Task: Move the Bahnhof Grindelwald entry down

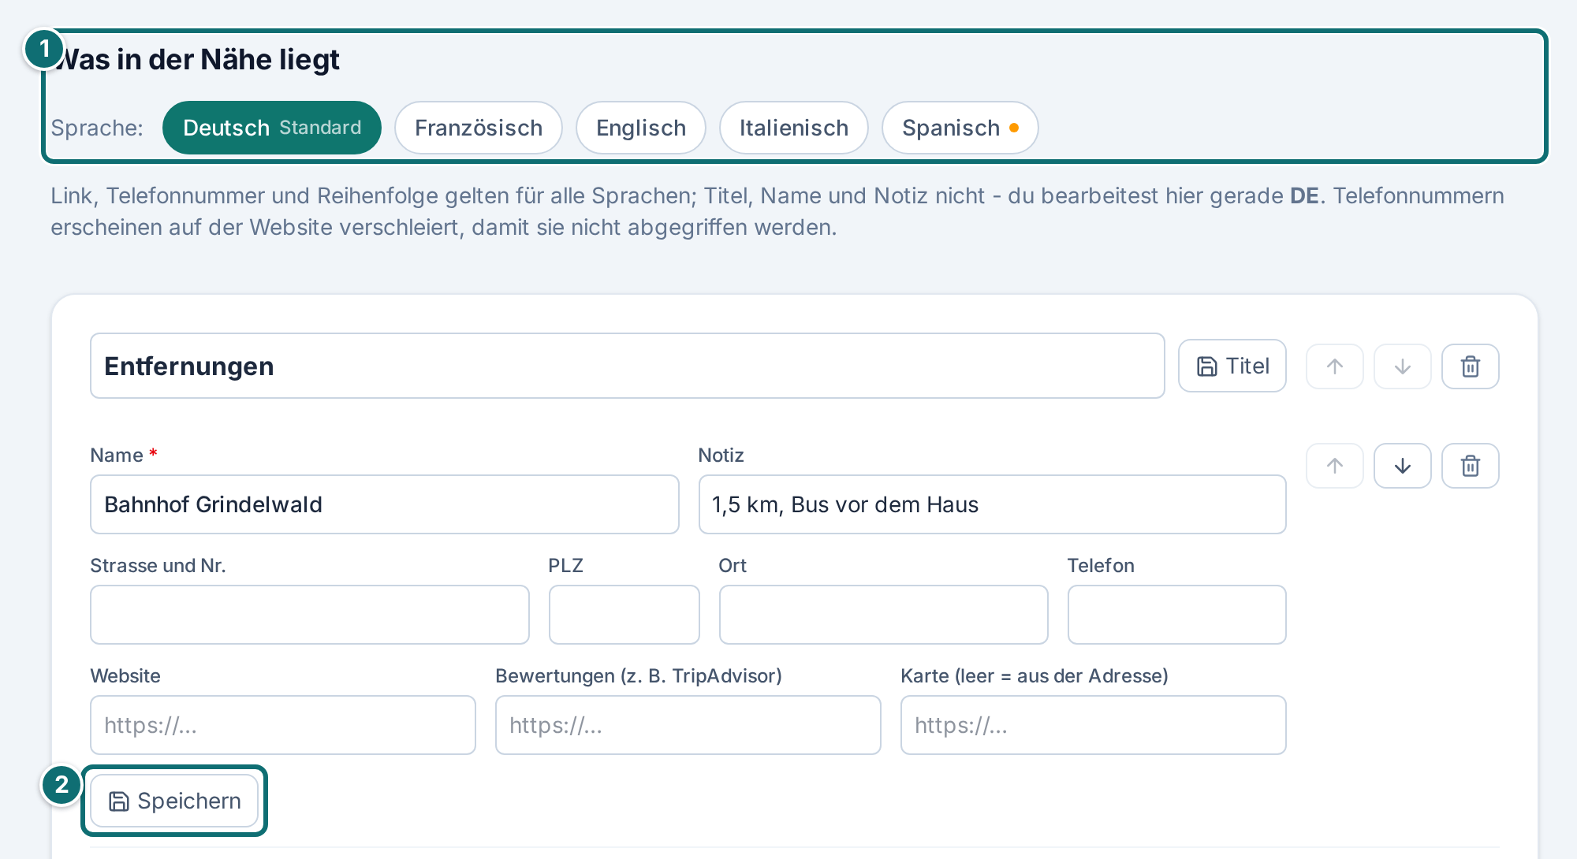Action: [1402, 466]
